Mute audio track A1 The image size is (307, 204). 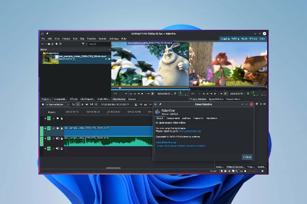coord(58,139)
